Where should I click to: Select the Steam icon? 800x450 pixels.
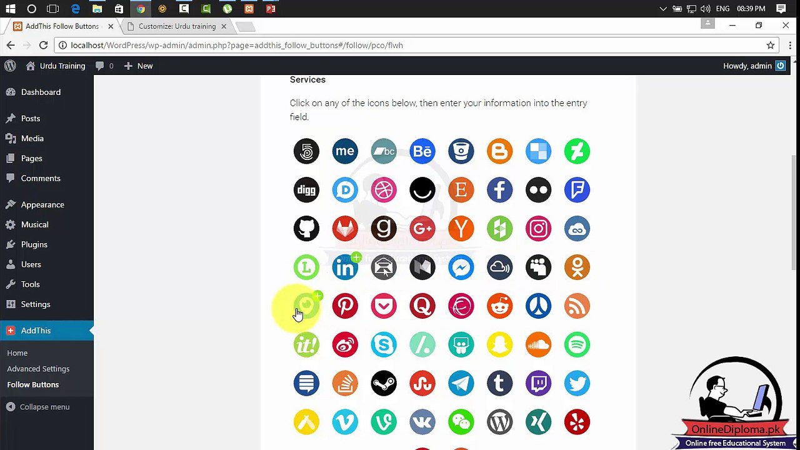384,384
